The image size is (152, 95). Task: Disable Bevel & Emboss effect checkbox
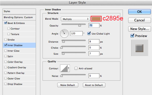(x=6, y=23)
